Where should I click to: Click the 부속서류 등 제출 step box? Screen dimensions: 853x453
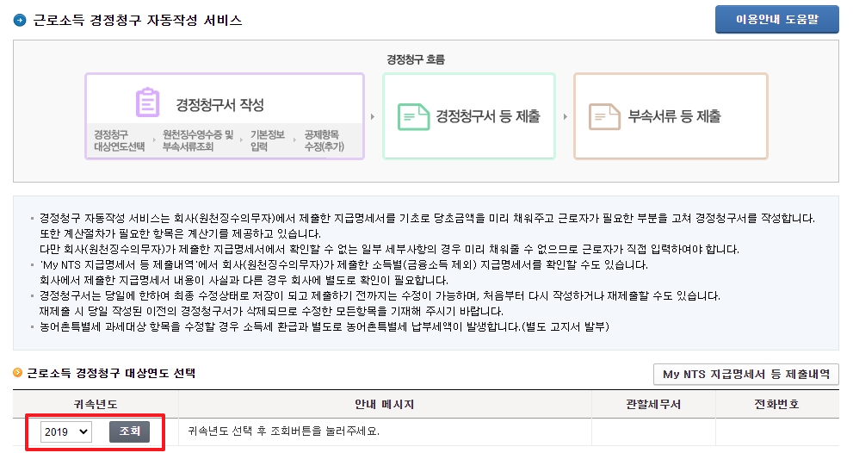click(671, 116)
